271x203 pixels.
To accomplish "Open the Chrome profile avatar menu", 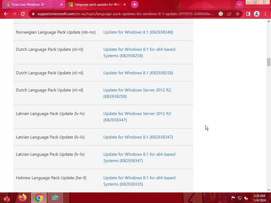I will coord(257,14).
